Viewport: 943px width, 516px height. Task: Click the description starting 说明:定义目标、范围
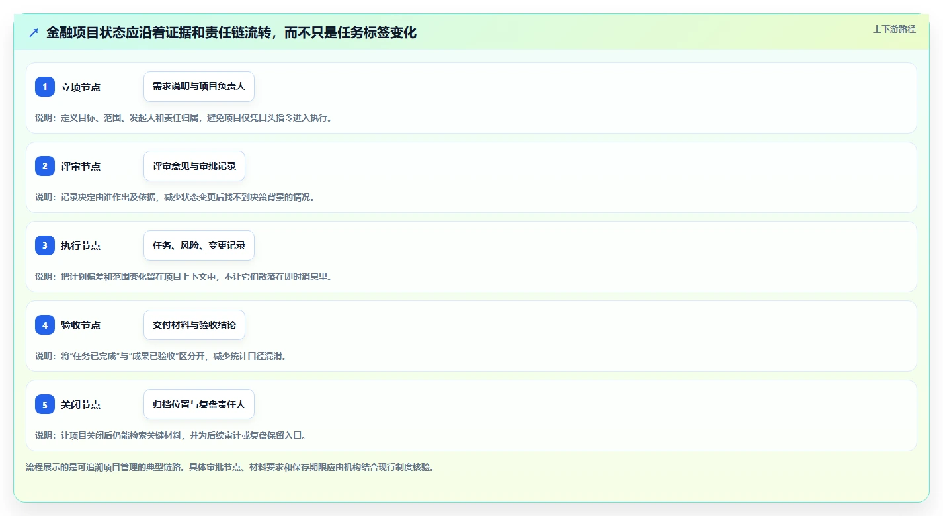coord(184,118)
